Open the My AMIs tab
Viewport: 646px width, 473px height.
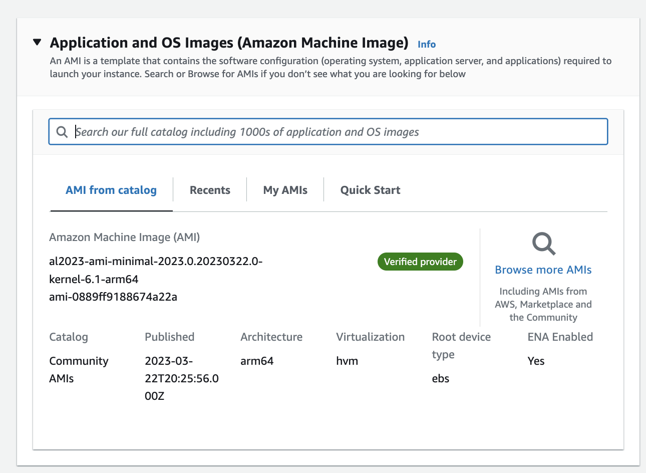pyautogui.click(x=285, y=190)
